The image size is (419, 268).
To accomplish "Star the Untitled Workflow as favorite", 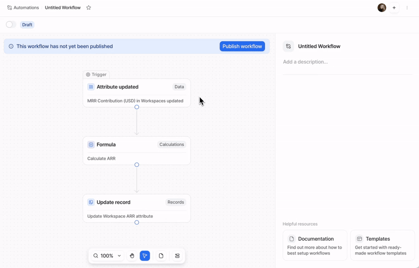I will [x=89, y=8].
